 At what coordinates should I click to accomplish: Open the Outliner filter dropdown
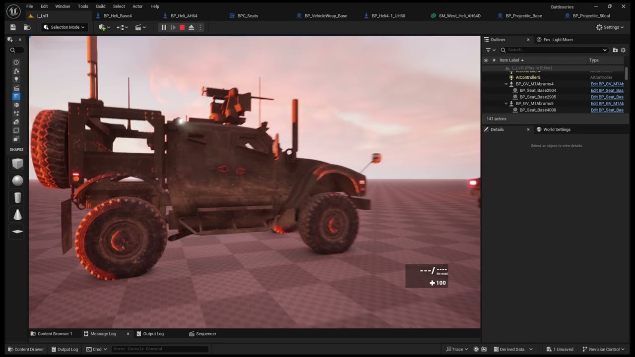coord(490,50)
